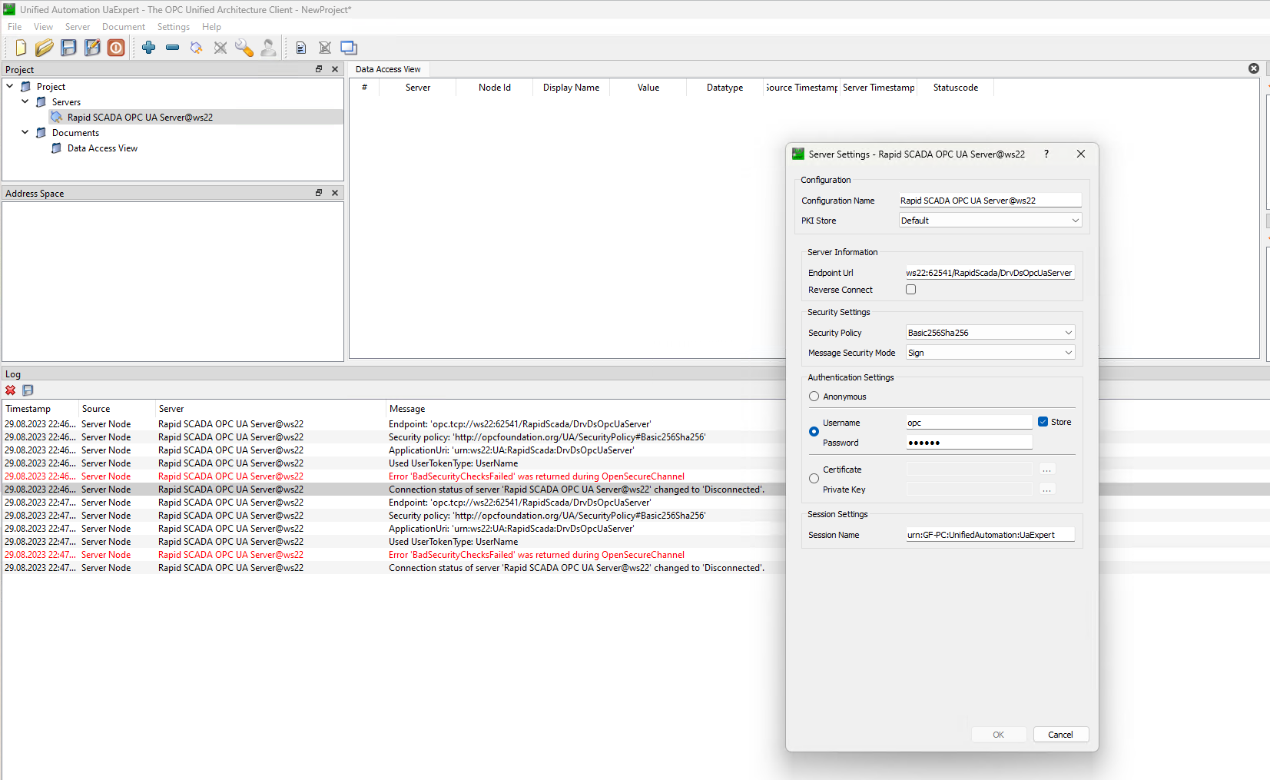Open the View menu
The height and width of the screenshot is (780, 1270).
coord(43,27)
